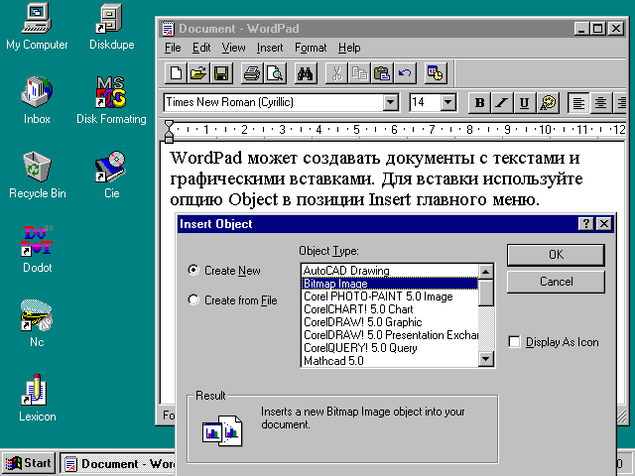
Task: Select the Create New radio button
Action: pyautogui.click(x=193, y=271)
